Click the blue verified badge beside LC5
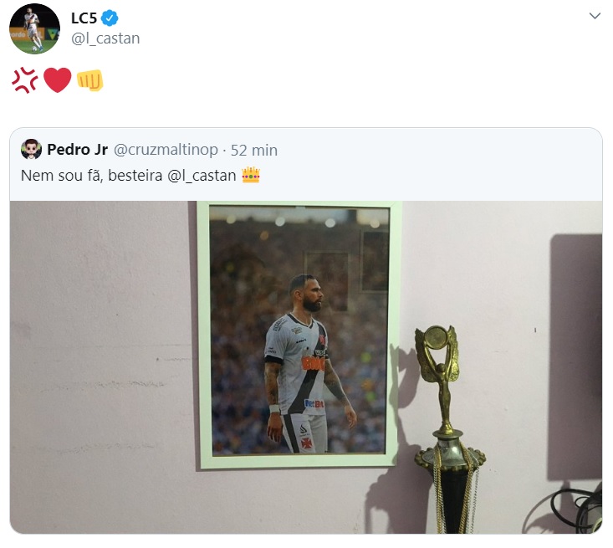The image size is (613, 548). (110, 18)
